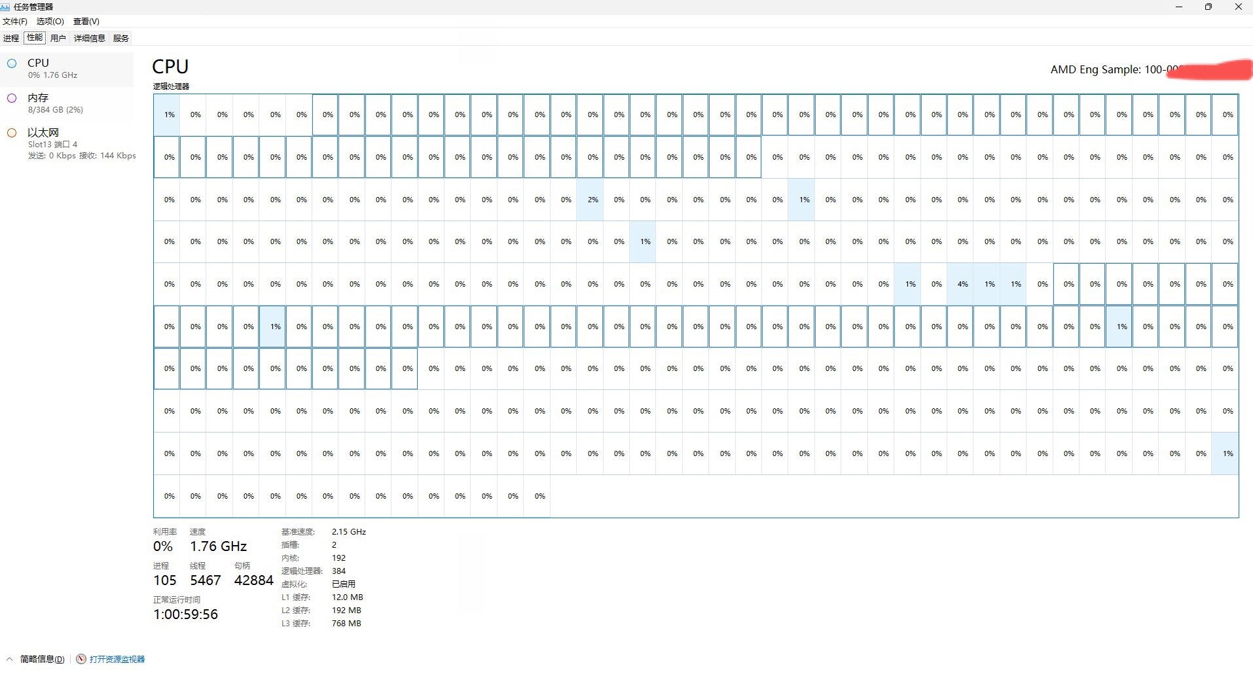The image size is (1253, 674).
Task: Open the 查看(V) menu
Action: [x=86, y=22]
